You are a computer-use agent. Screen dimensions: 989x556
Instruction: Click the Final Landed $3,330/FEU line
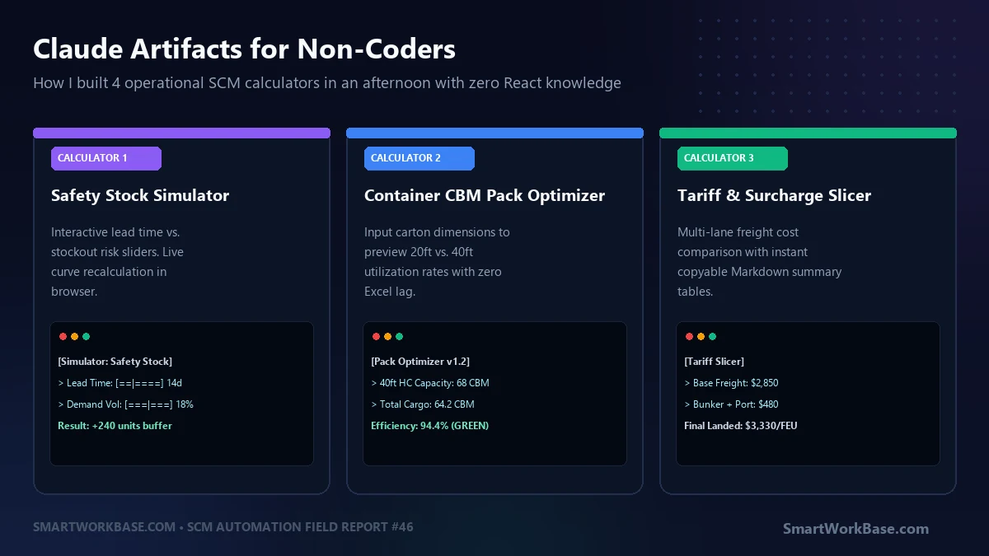pos(740,426)
